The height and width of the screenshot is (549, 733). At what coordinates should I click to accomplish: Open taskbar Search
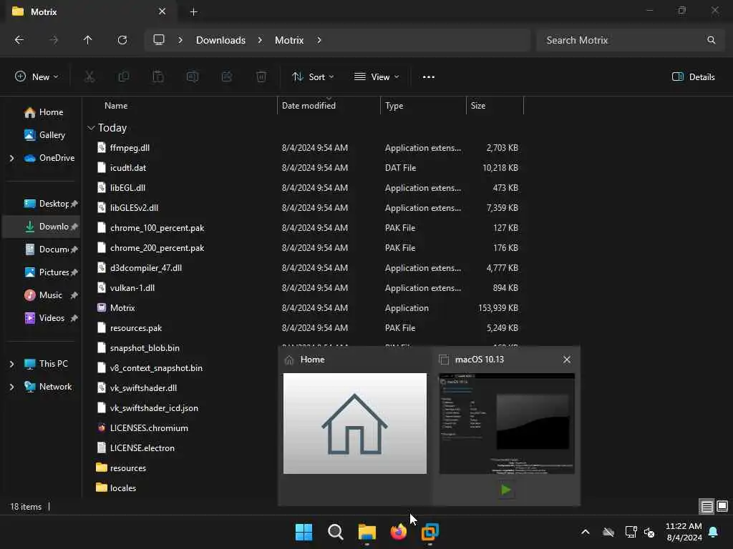[336, 532]
